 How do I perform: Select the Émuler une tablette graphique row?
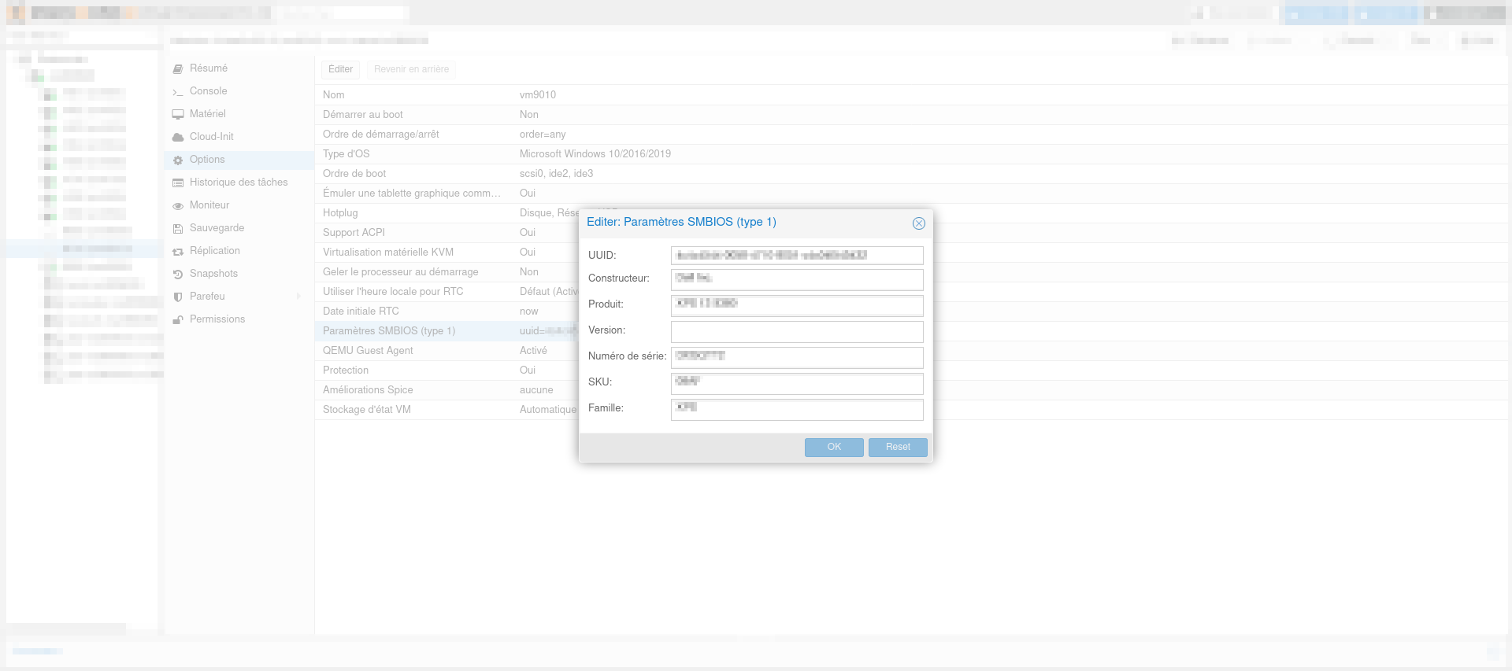[911, 193]
